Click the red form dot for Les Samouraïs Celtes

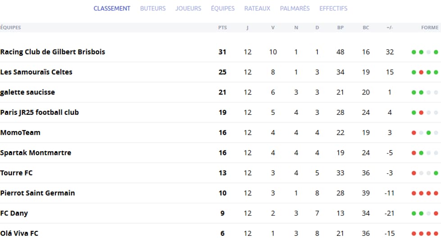click(x=421, y=72)
